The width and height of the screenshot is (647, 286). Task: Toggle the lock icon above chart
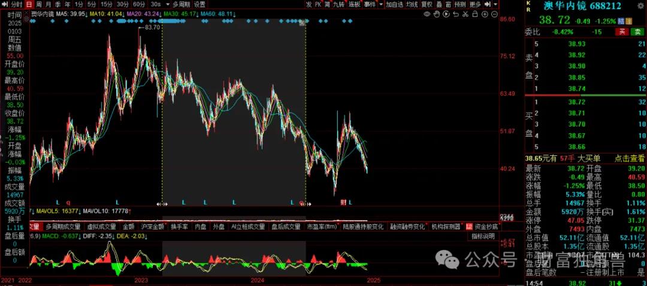click(474, 14)
